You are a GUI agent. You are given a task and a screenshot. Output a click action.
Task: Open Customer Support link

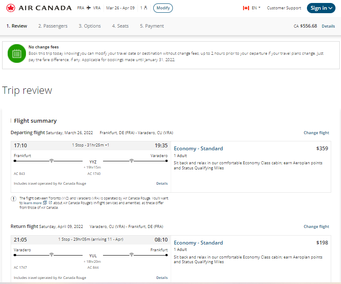tap(284, 8)
